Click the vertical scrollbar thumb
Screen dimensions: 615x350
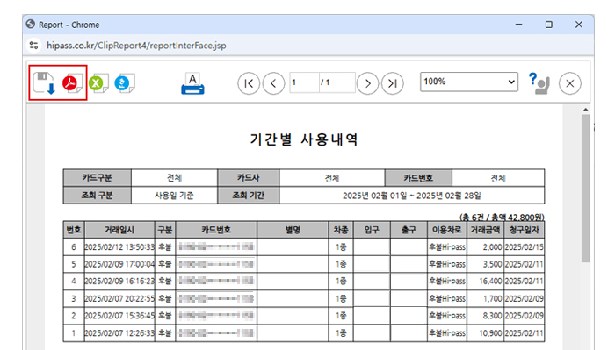click(x=585, y=188)
